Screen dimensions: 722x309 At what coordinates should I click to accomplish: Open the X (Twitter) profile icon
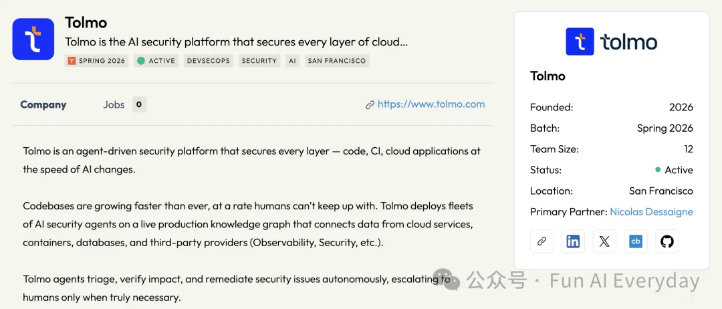click(x=604, y=241)
